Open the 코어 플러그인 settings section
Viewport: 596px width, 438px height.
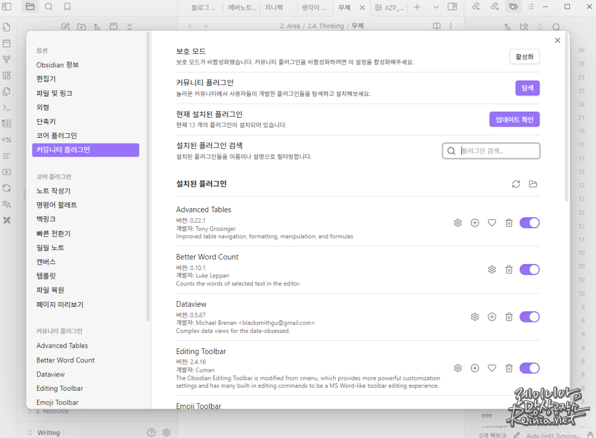pyautogui.click(x=57, y=135)
